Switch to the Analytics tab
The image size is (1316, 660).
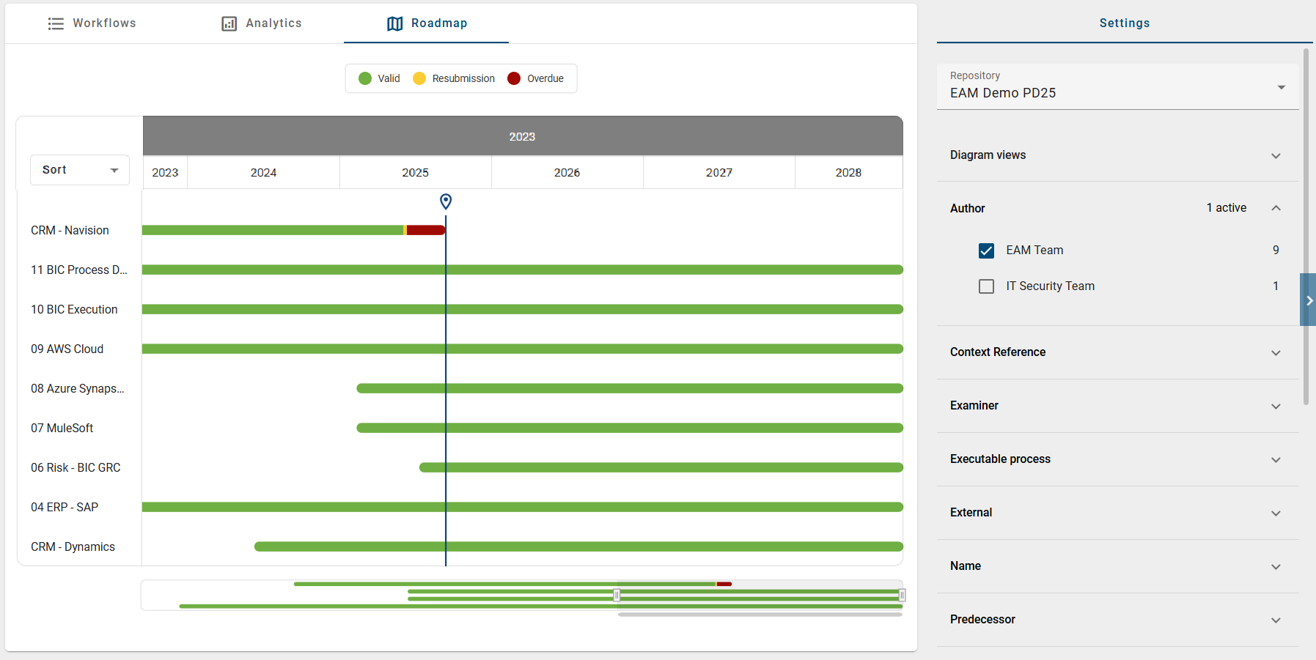[x=261, y=23]
